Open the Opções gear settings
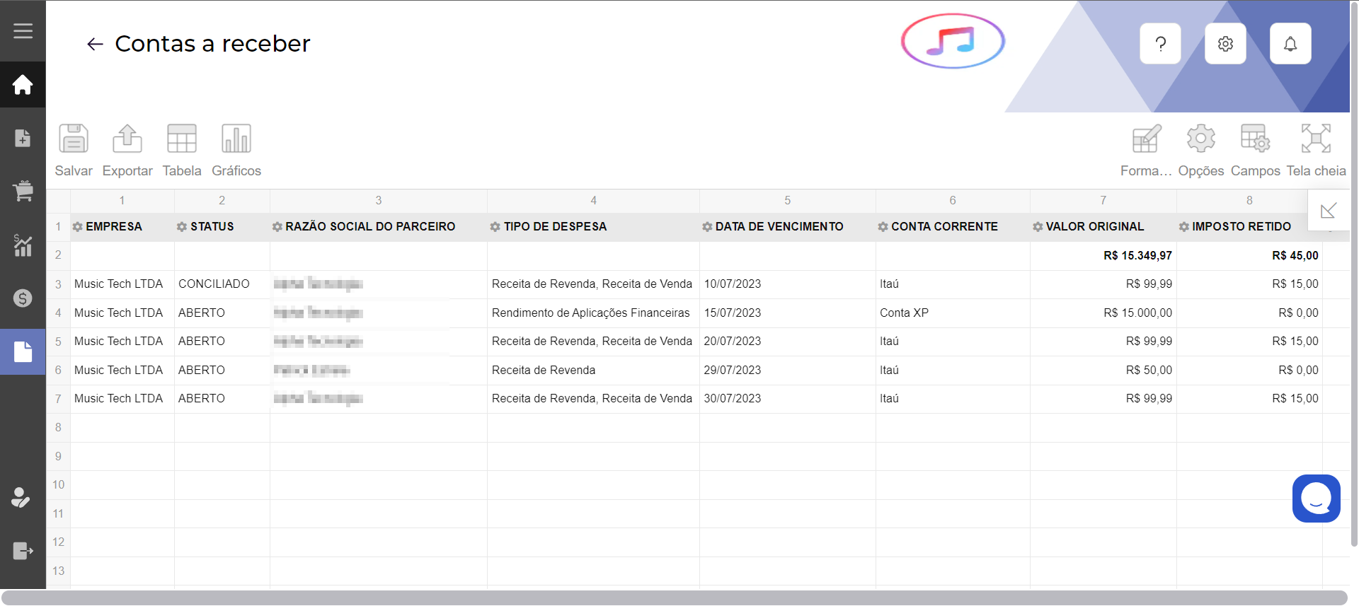This screenshot has height=606, width=1359. point(1201,139)
